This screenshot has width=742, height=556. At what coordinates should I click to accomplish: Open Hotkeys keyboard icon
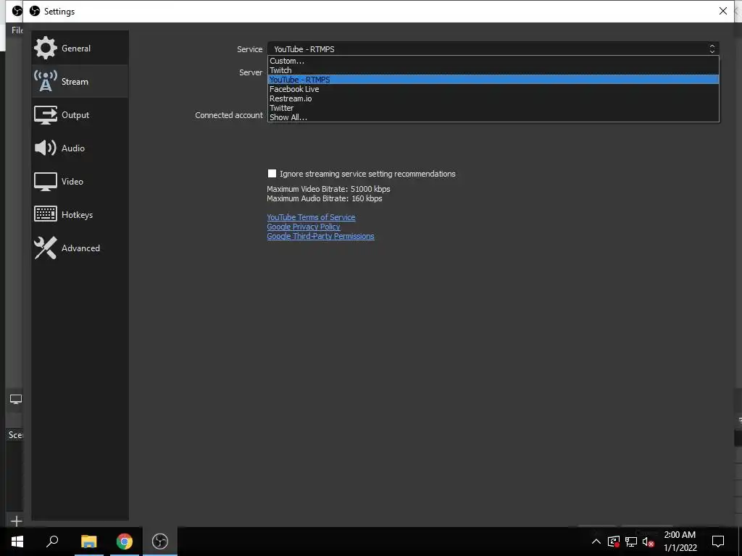[x=46, y=214]
